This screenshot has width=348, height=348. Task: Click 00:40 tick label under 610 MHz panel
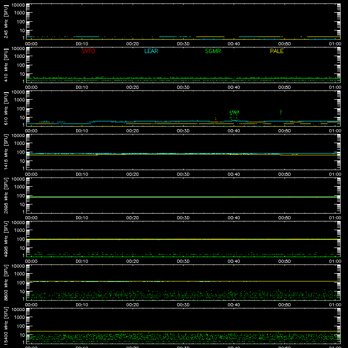point(234,131)
